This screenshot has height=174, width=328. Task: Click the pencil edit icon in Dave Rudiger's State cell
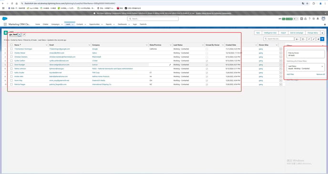point(170,65)
